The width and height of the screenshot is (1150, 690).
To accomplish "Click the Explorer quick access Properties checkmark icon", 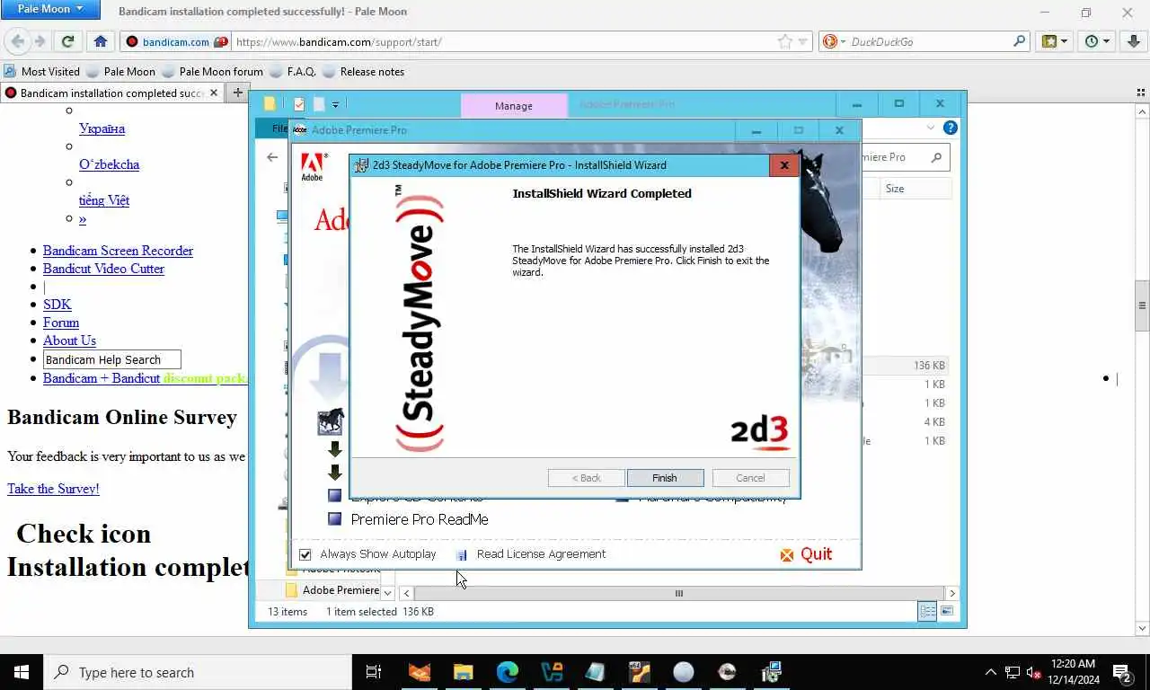I will [299, 104].
